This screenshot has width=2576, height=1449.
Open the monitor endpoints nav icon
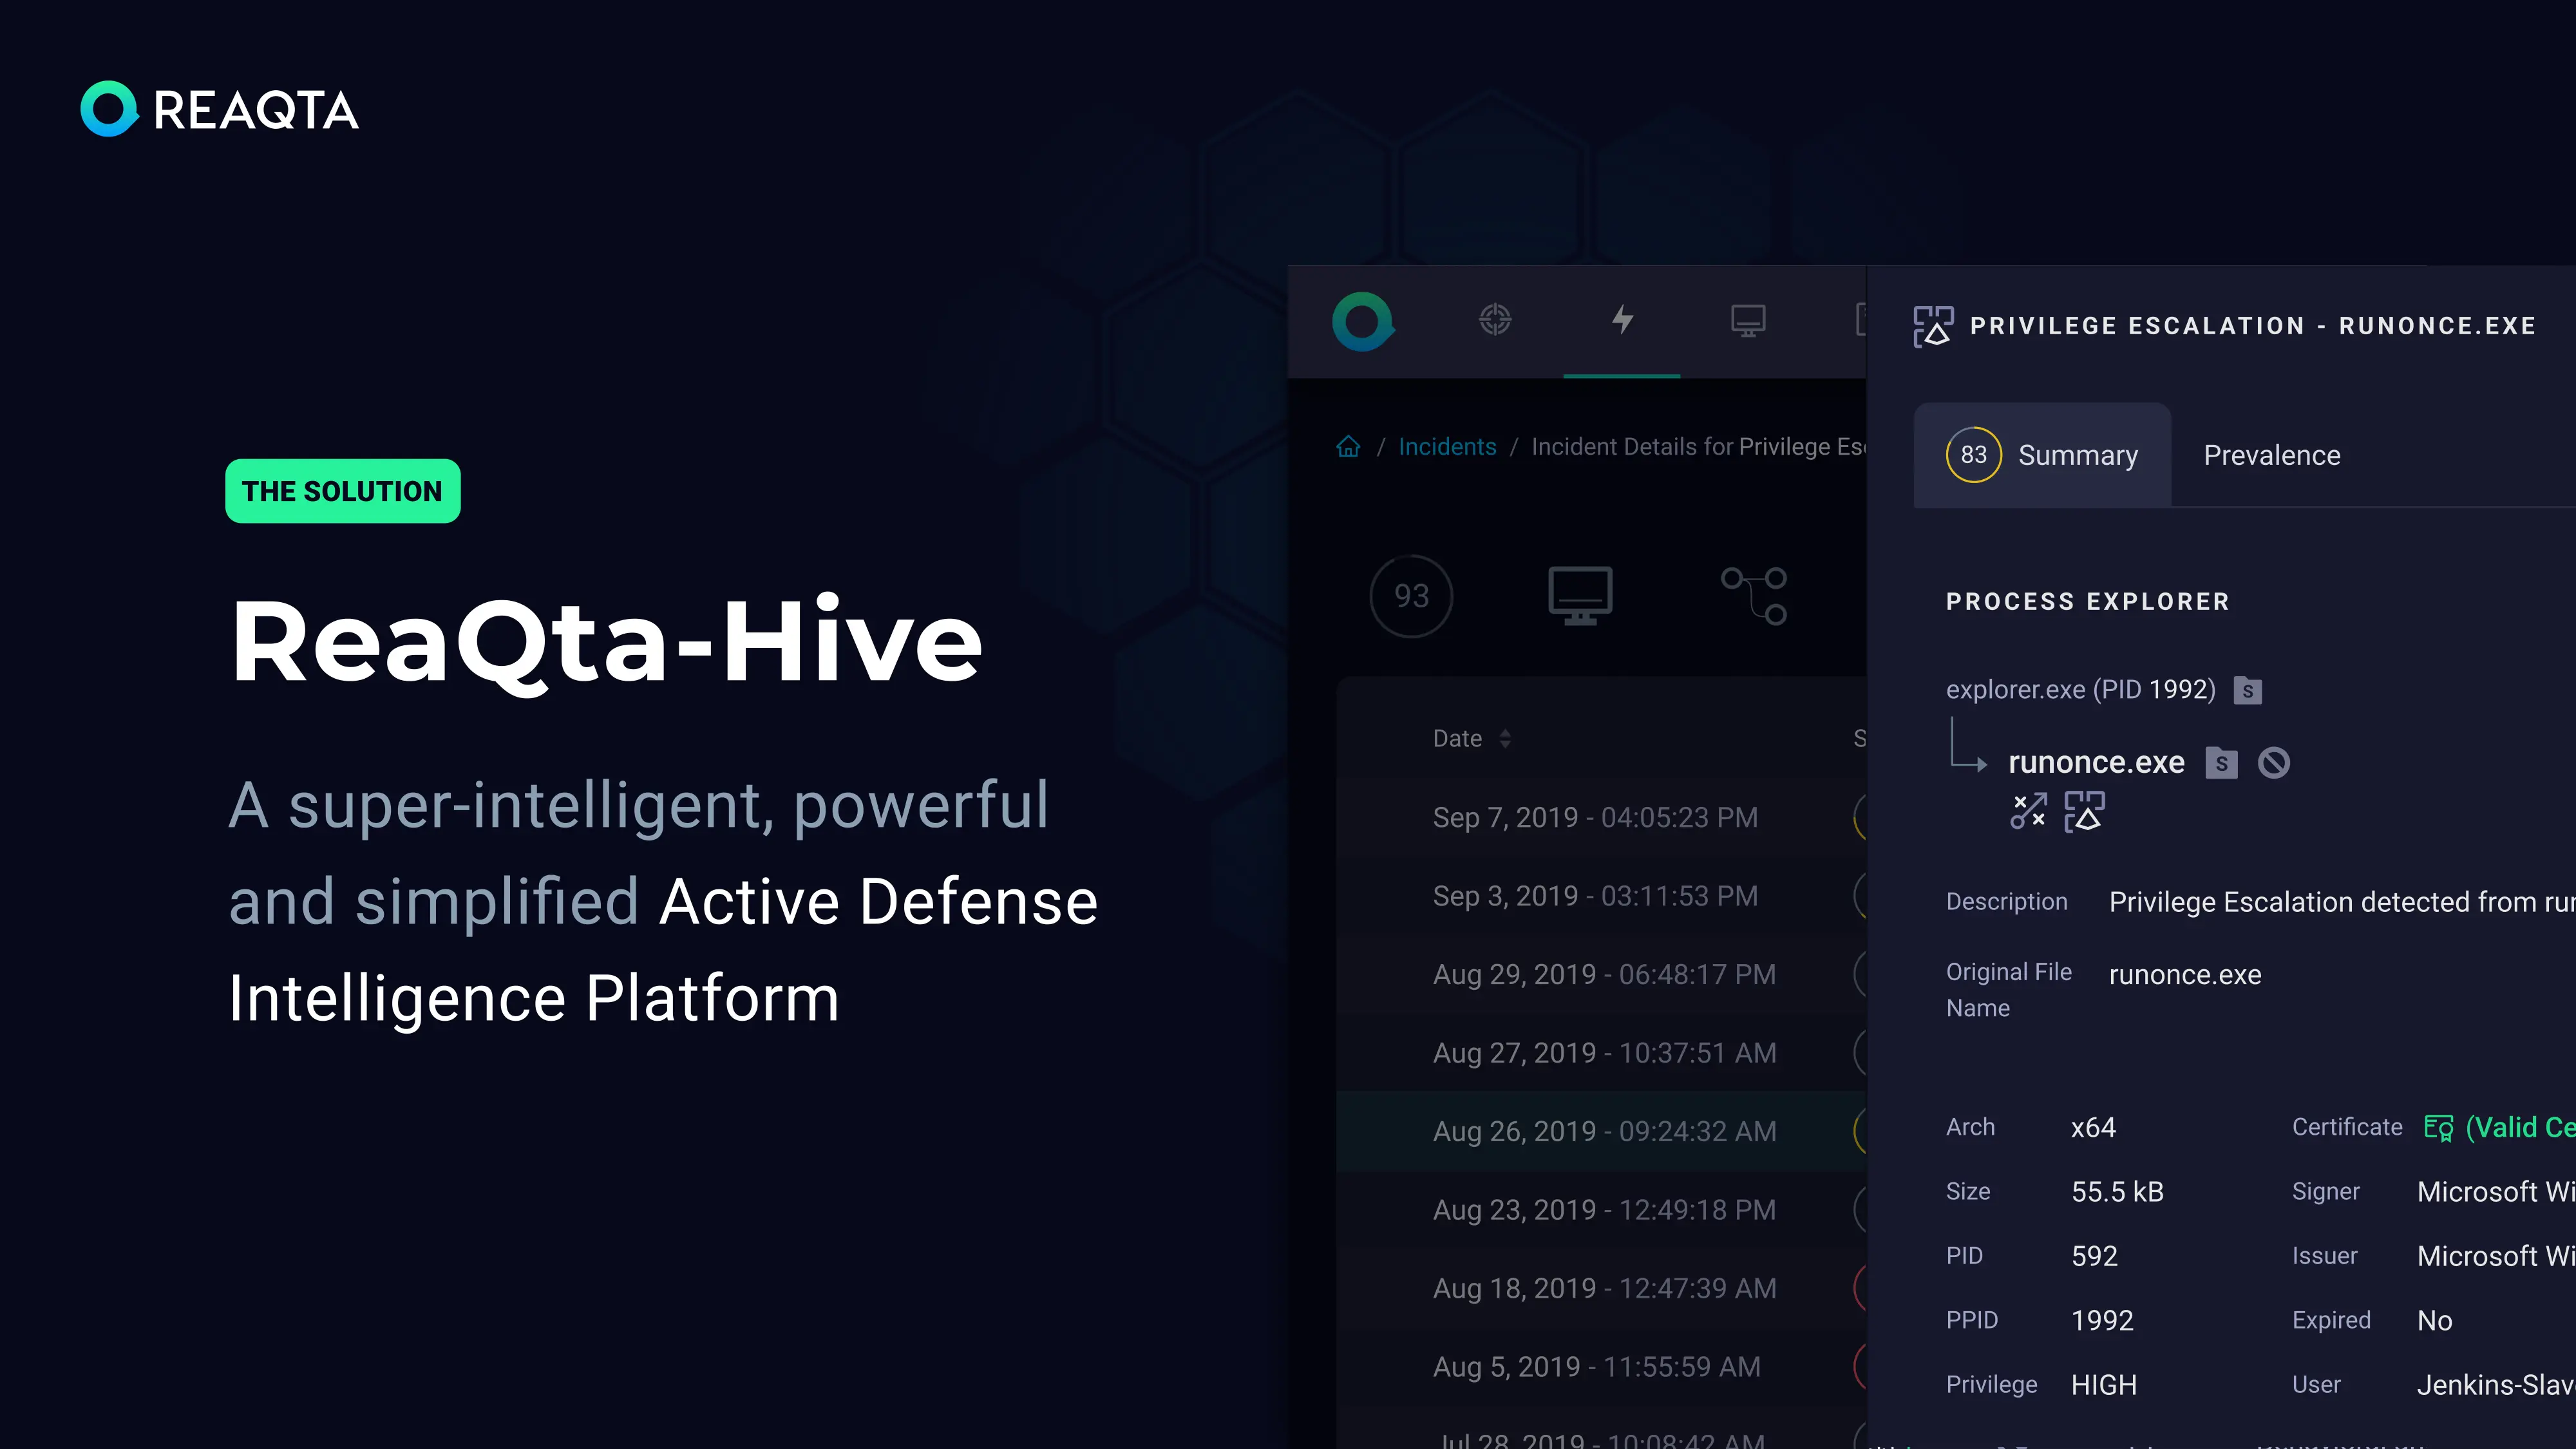[x=1748, y=321]
